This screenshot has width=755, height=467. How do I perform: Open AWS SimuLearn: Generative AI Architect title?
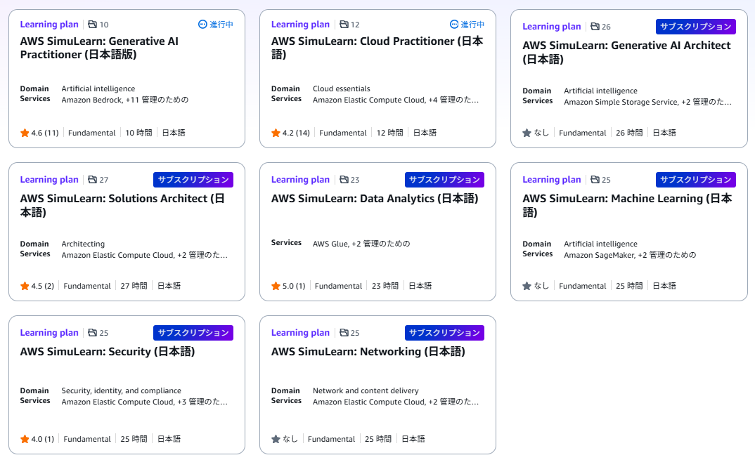(626, 53)
